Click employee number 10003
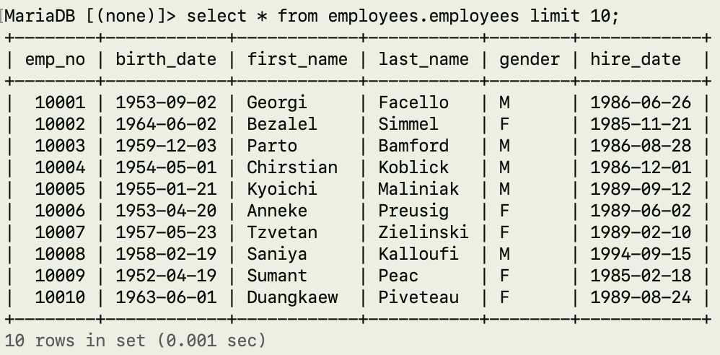The width and height of the screenshot is (720, 355). (60, 146)
